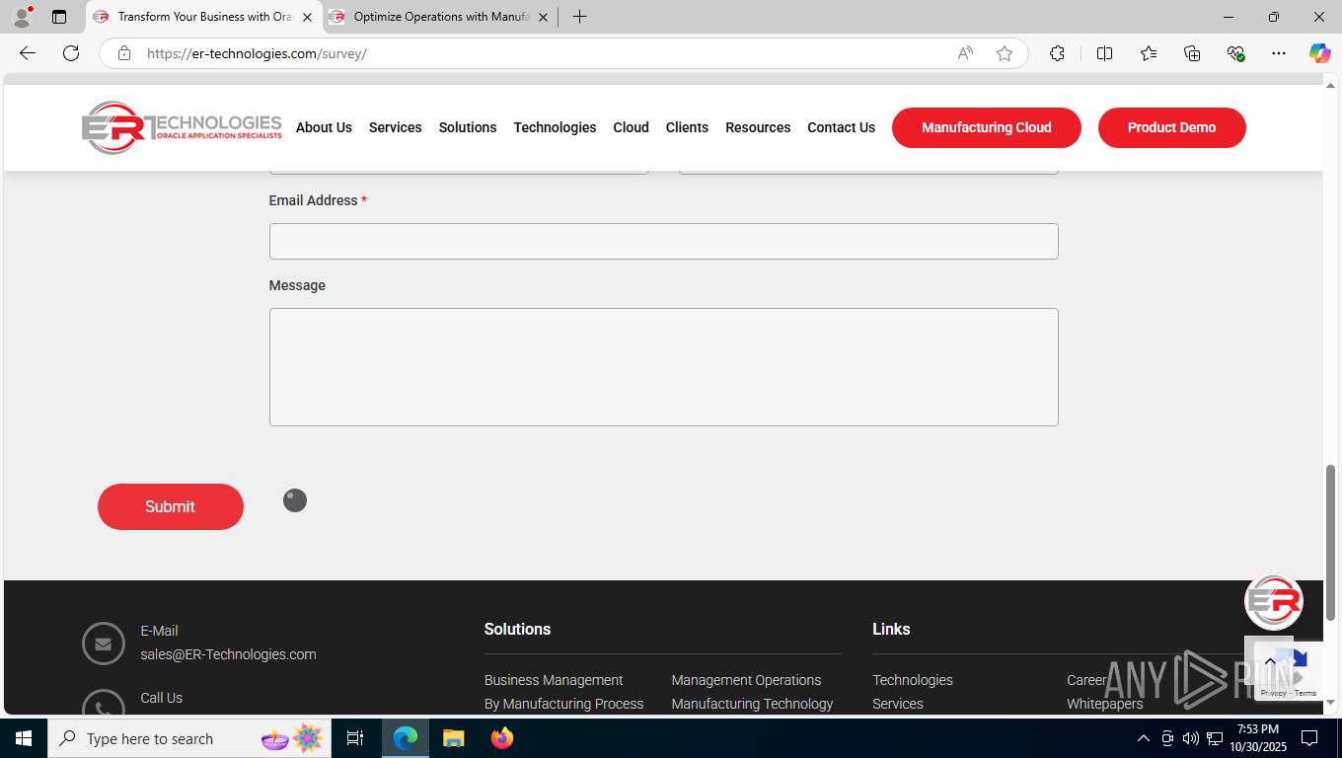The image size is (1342, 758).
Task: Open About Us menu
Action: coord(324,127)
